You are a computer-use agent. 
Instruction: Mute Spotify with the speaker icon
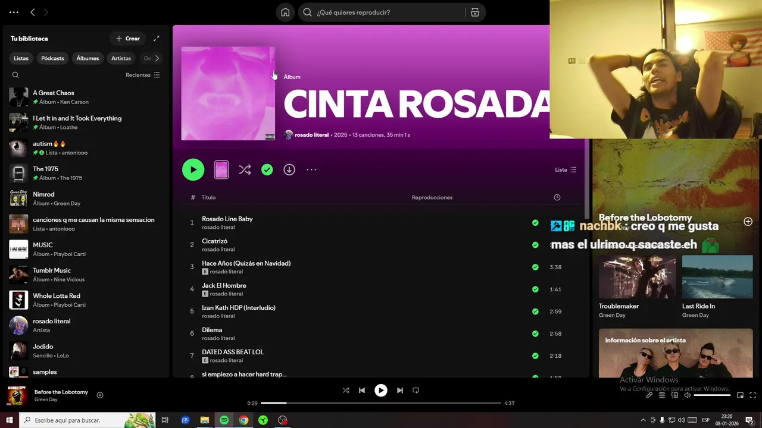click(x=687, y=395)
